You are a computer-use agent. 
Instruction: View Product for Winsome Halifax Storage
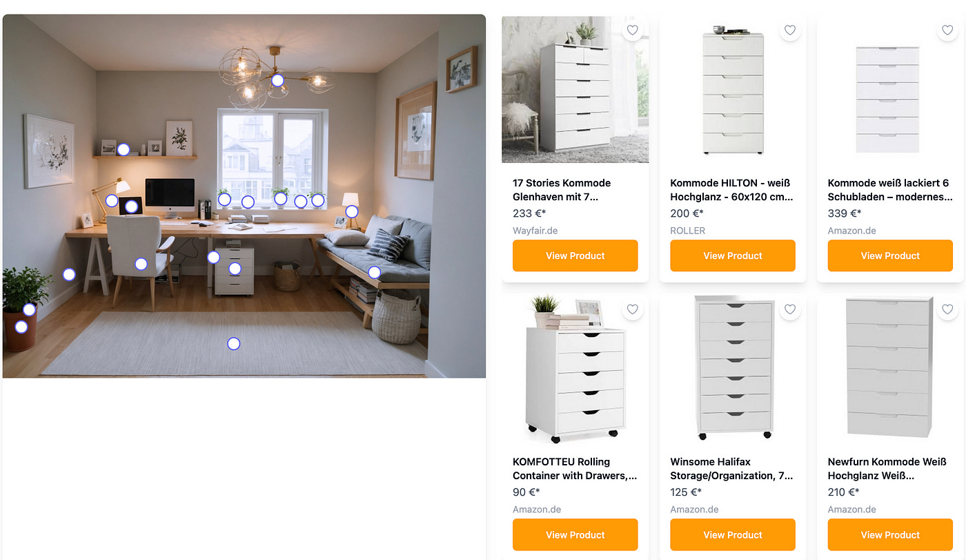[x=733, y=534]
